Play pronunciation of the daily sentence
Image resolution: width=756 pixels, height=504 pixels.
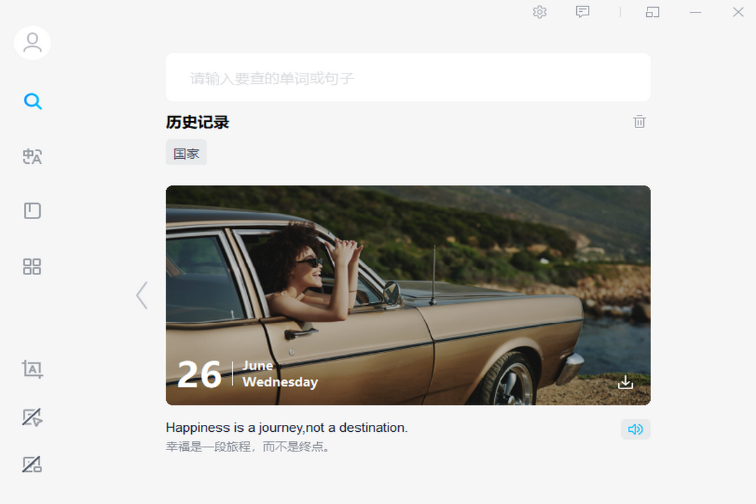click(636, 429)
